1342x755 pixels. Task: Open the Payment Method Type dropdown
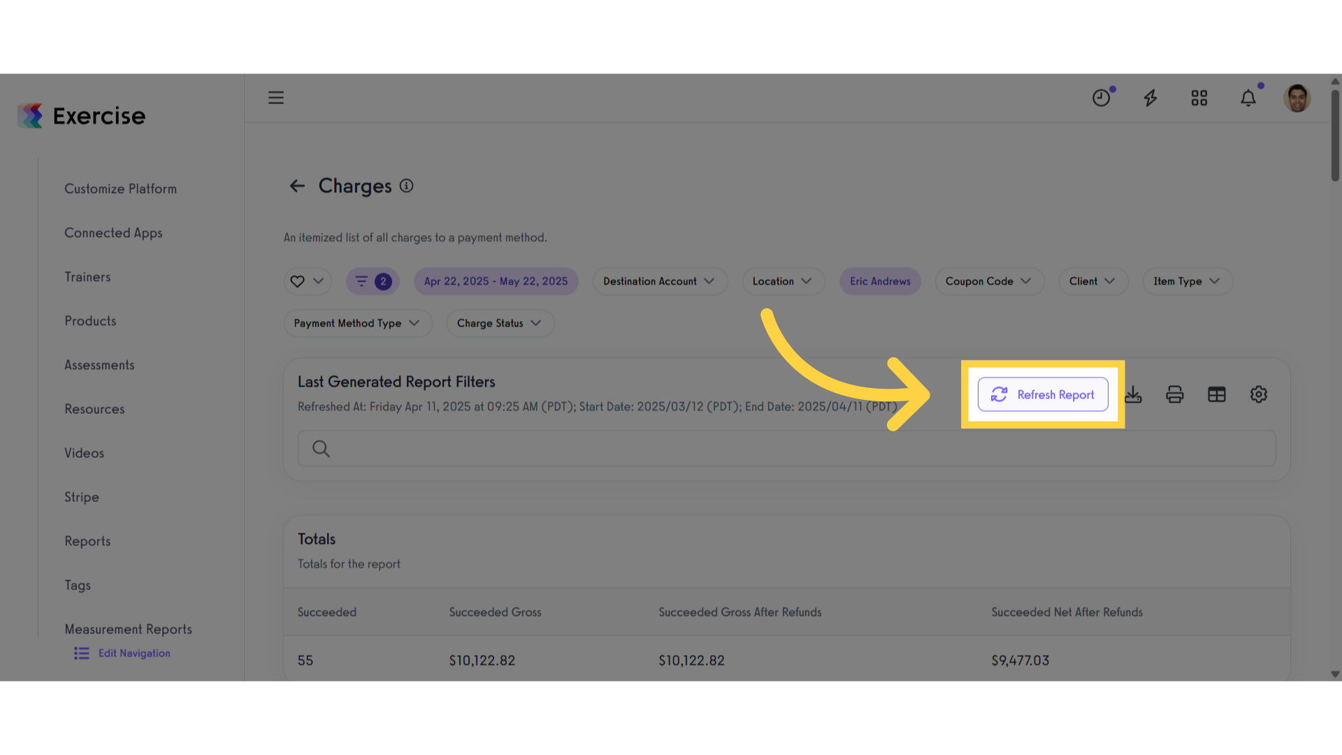(x=358, y=323)
